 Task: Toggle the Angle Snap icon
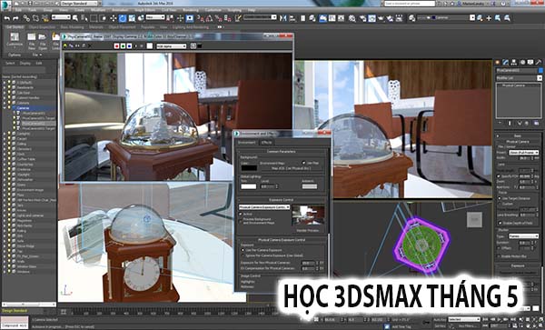click(209, 18)
